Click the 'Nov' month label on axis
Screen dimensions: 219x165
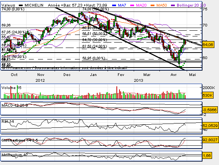click(x=41, y=75)
